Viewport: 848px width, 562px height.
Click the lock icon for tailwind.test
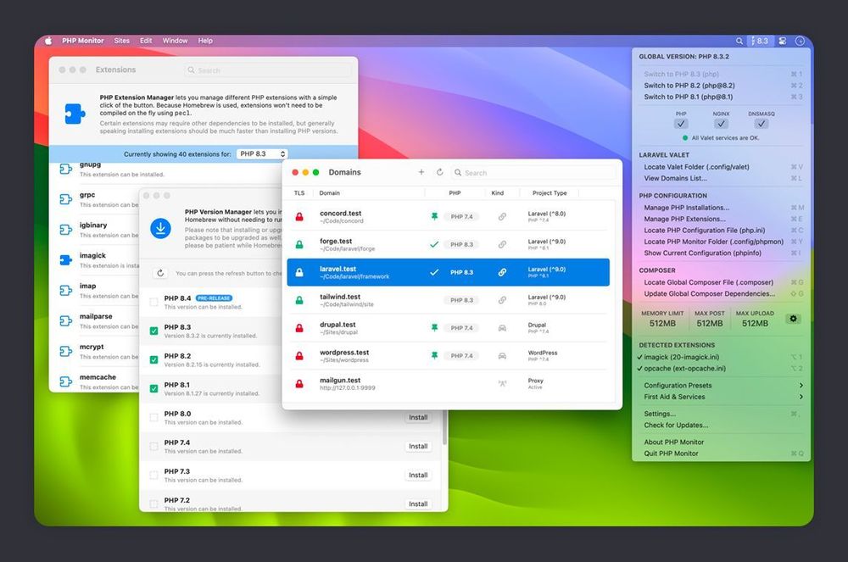(x=299, y=300)
